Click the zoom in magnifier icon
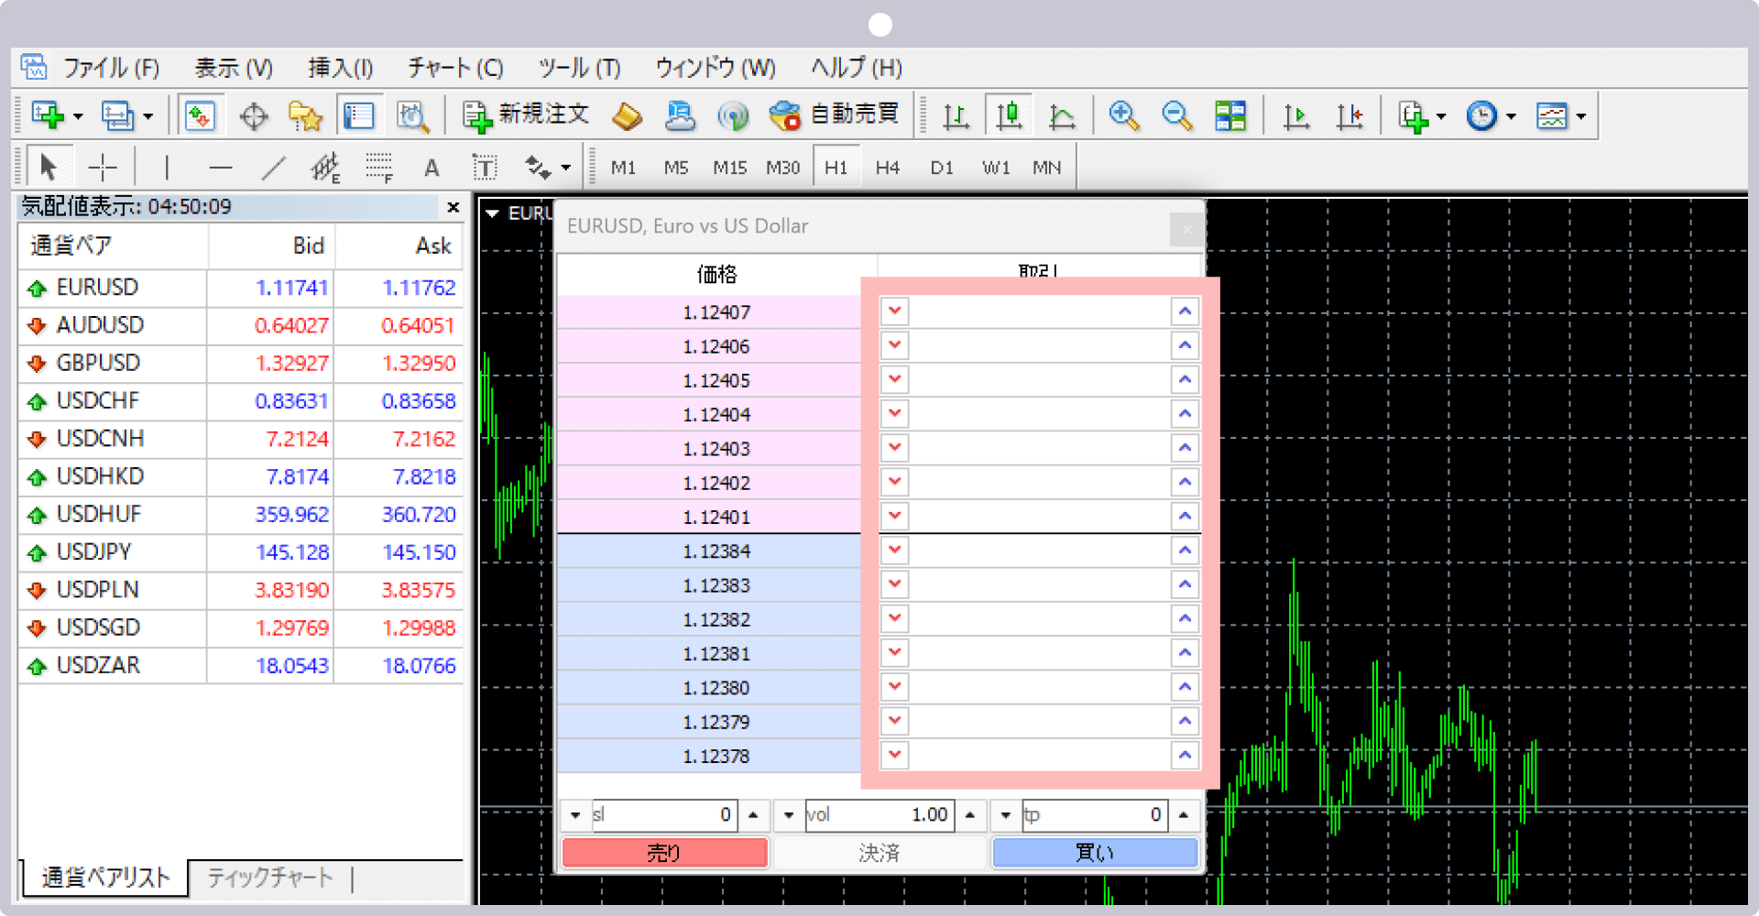1759x916 pixels. pos(1123,116)
